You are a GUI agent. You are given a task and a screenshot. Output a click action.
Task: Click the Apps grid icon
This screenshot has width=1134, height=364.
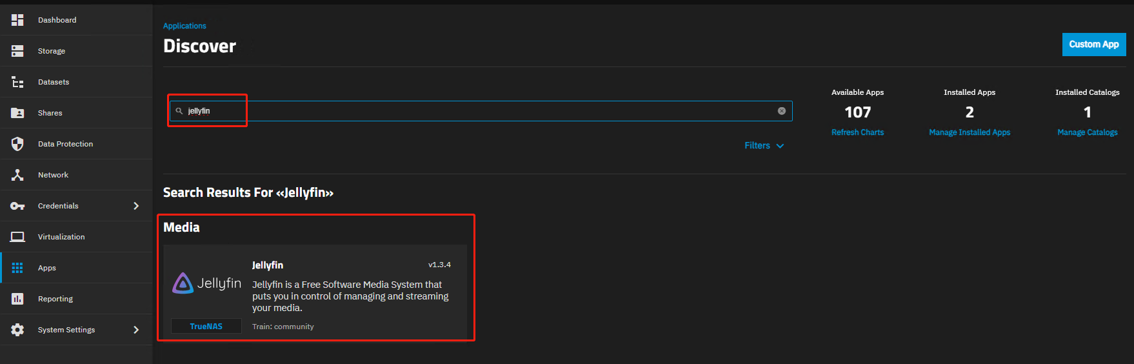click(x=17, y=268)
